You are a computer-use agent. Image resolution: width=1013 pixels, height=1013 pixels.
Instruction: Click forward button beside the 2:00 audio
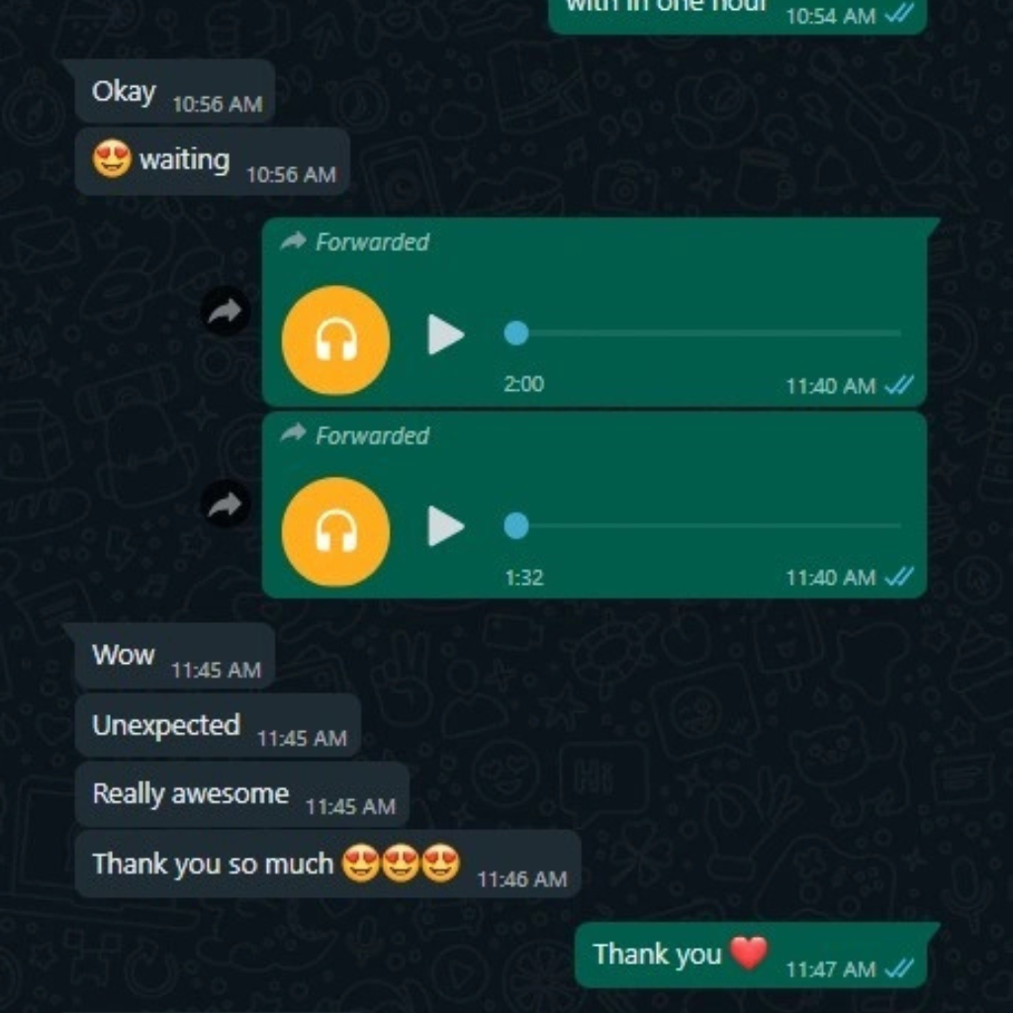tap(225, 312)
